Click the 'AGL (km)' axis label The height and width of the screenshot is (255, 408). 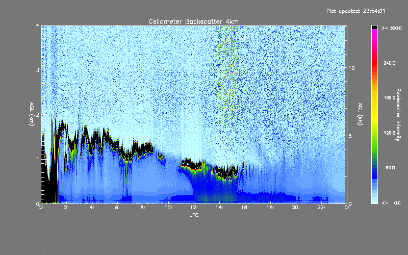[x=32, y=114]
